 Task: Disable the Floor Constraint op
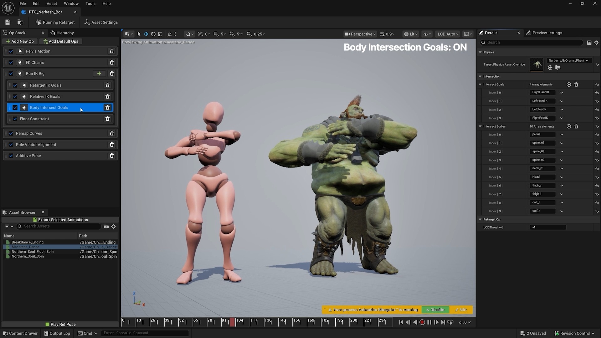point(15,119)
